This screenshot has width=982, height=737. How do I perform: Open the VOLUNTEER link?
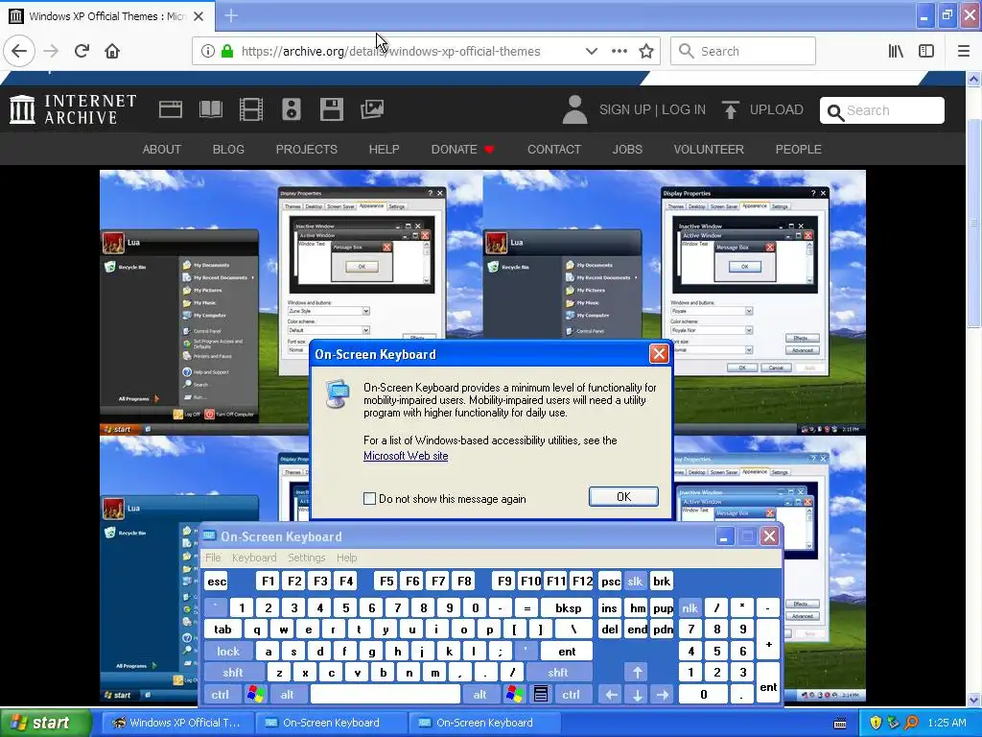[x=709, y=149]
